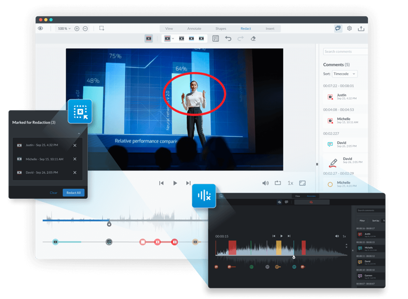Image resolution: width=408 pixels, height=299 pixels.
Task: Redo the last undone action
Action: (240, 39)
